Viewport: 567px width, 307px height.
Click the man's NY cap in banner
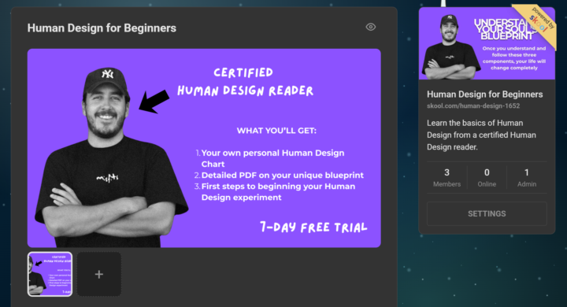(x=106, y=80)
